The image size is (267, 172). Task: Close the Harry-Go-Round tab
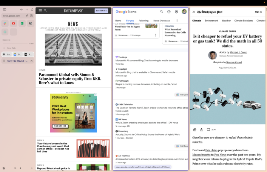(31, 61)
